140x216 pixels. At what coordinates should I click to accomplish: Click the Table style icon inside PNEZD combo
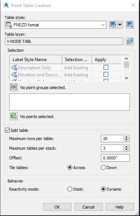pyautogui.click(x=9, y=25)
